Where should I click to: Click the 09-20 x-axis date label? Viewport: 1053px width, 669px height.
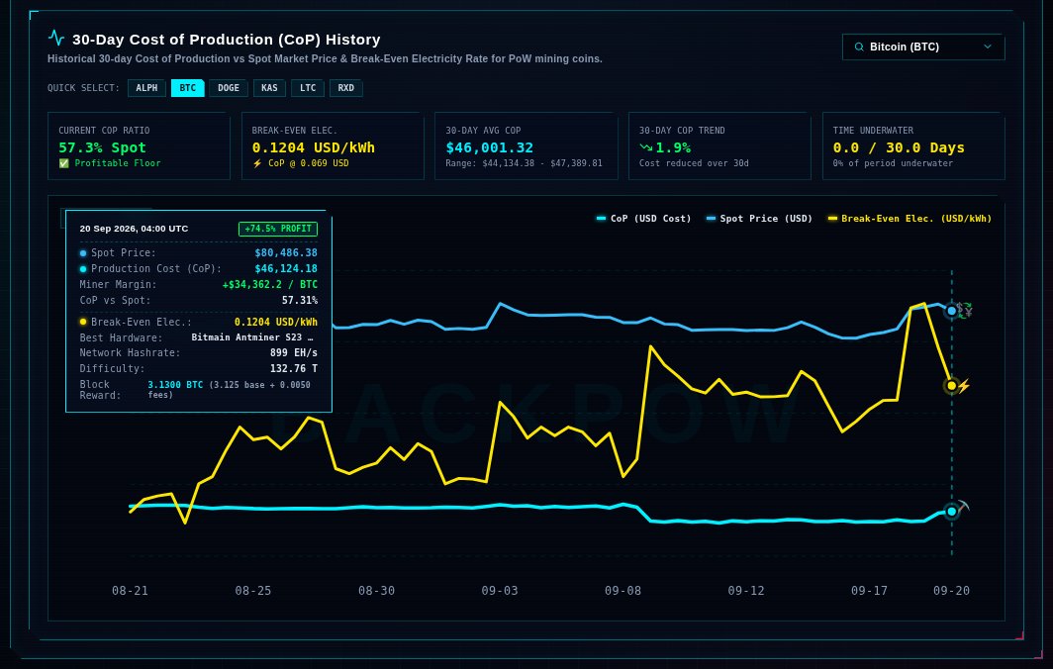[x=952, y=591]
